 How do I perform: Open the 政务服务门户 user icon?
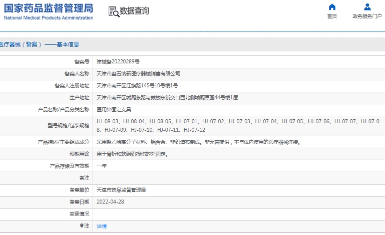[367, 7]
